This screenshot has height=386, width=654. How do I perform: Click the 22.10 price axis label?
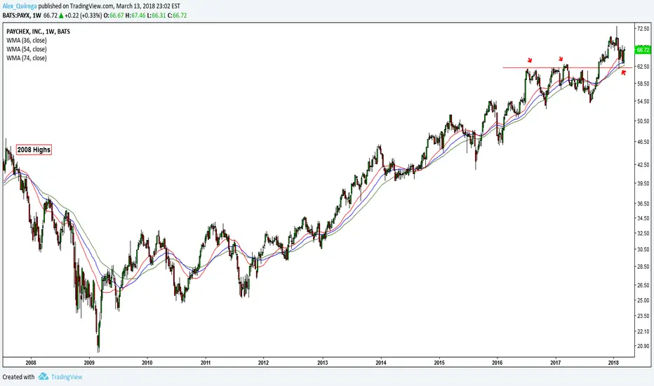(x=643, y=331)
